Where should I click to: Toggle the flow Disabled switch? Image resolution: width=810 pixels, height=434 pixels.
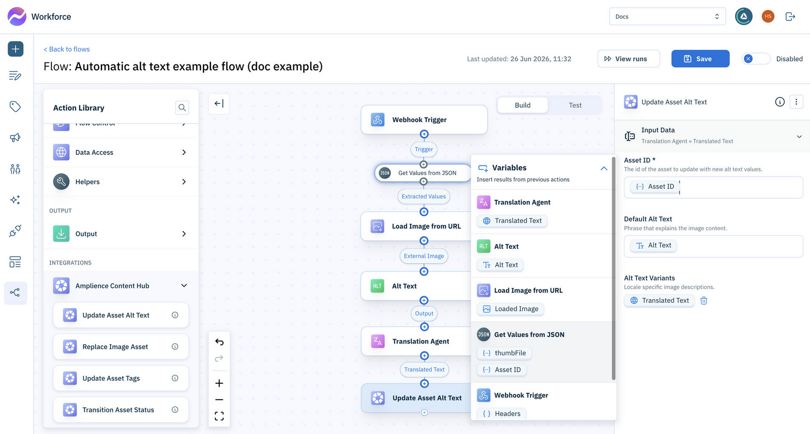pos(756,59)
